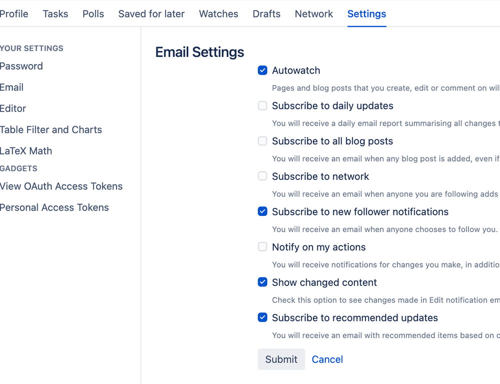500x384 pixels.
Task: Go to Personal Access Tokens
Action: (x=55, y=207)
